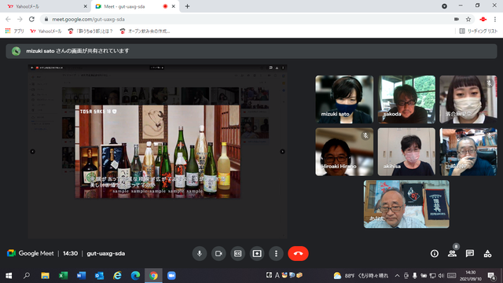Image resolution: width=503 pixels, height=283 pixels.
Task: Mute the microphone in Meet controls
Action: [199, 253]
